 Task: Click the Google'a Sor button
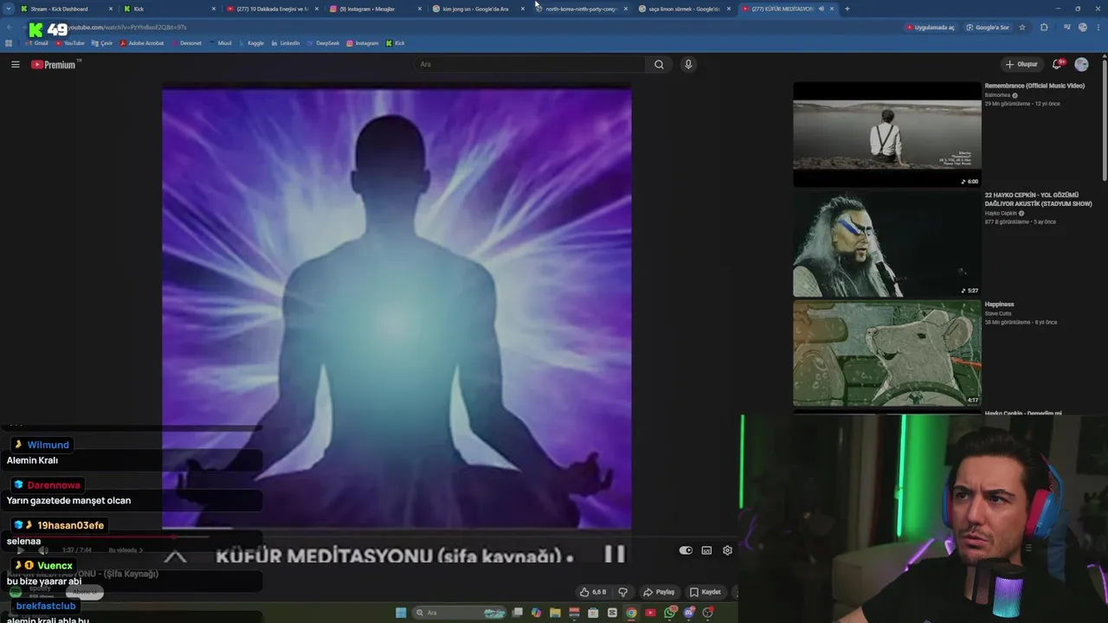pyautogui.click(x=988, y=27)
